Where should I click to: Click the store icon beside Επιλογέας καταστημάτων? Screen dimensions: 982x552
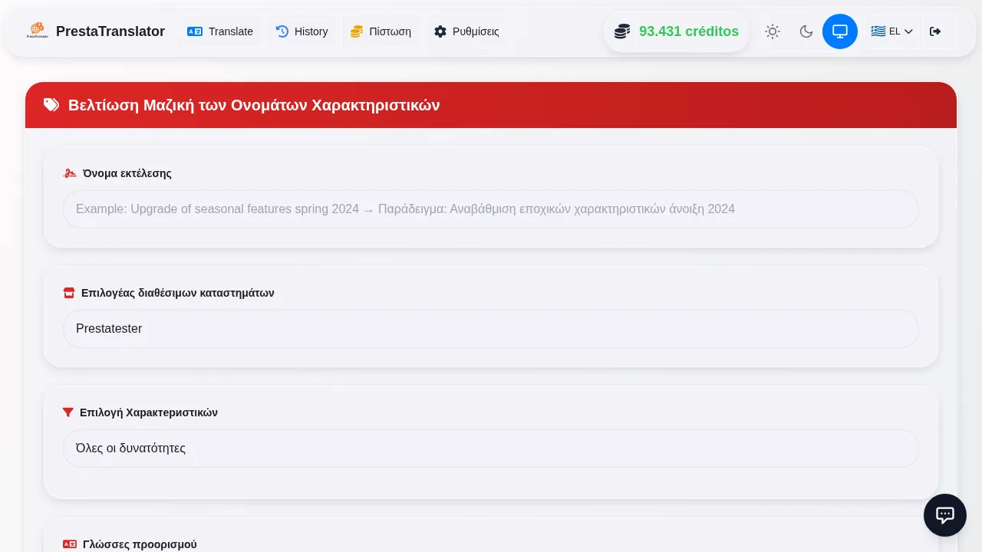(69, 293)
